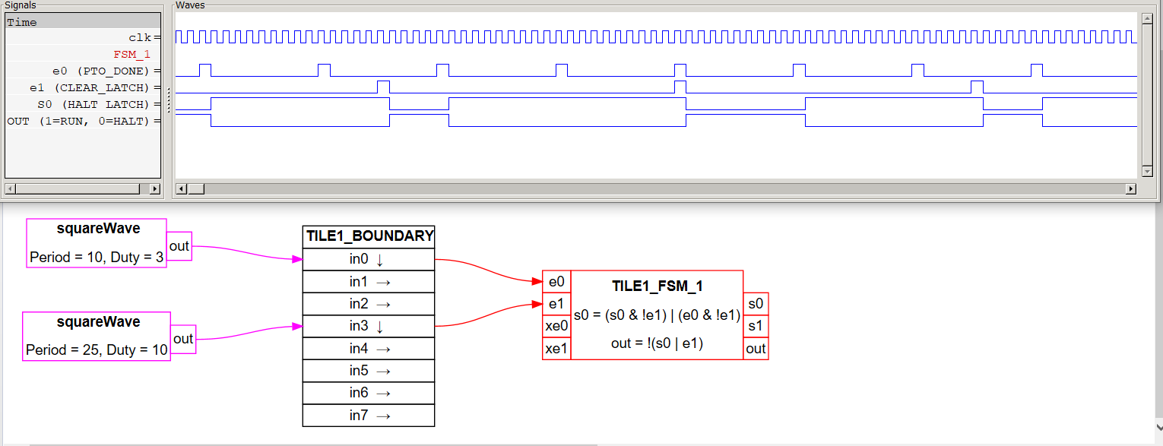Click the right arrow in the in7 row

coord(382,415)
